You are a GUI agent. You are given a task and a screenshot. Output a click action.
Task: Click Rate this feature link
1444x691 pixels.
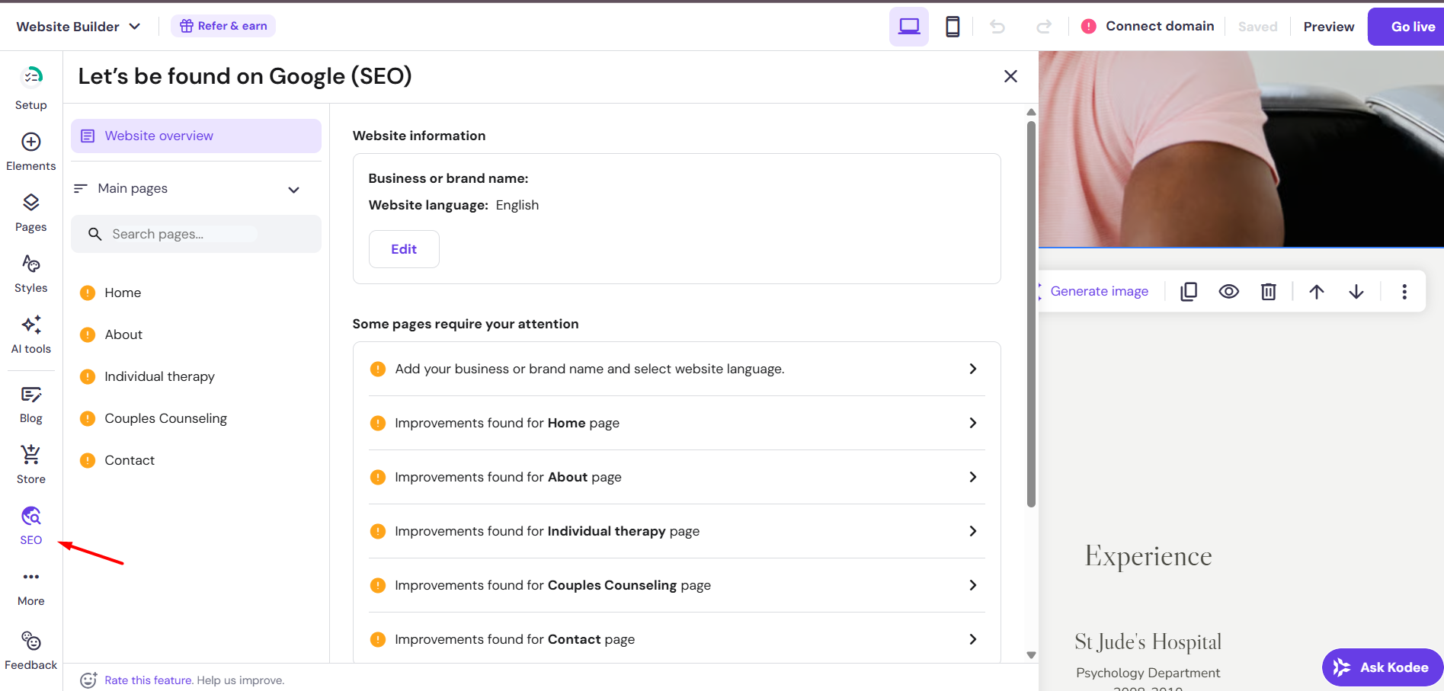tap(148, 680)
